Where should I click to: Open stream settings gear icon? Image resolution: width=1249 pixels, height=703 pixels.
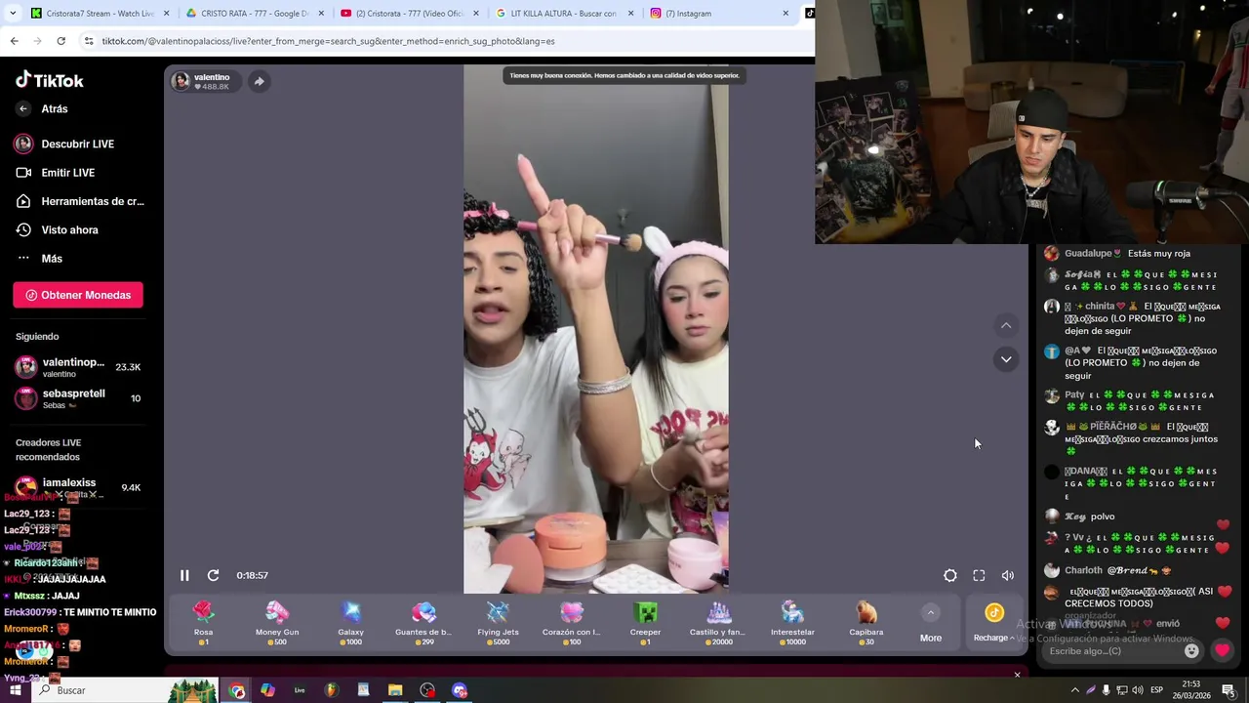click(x=950, y=576)
